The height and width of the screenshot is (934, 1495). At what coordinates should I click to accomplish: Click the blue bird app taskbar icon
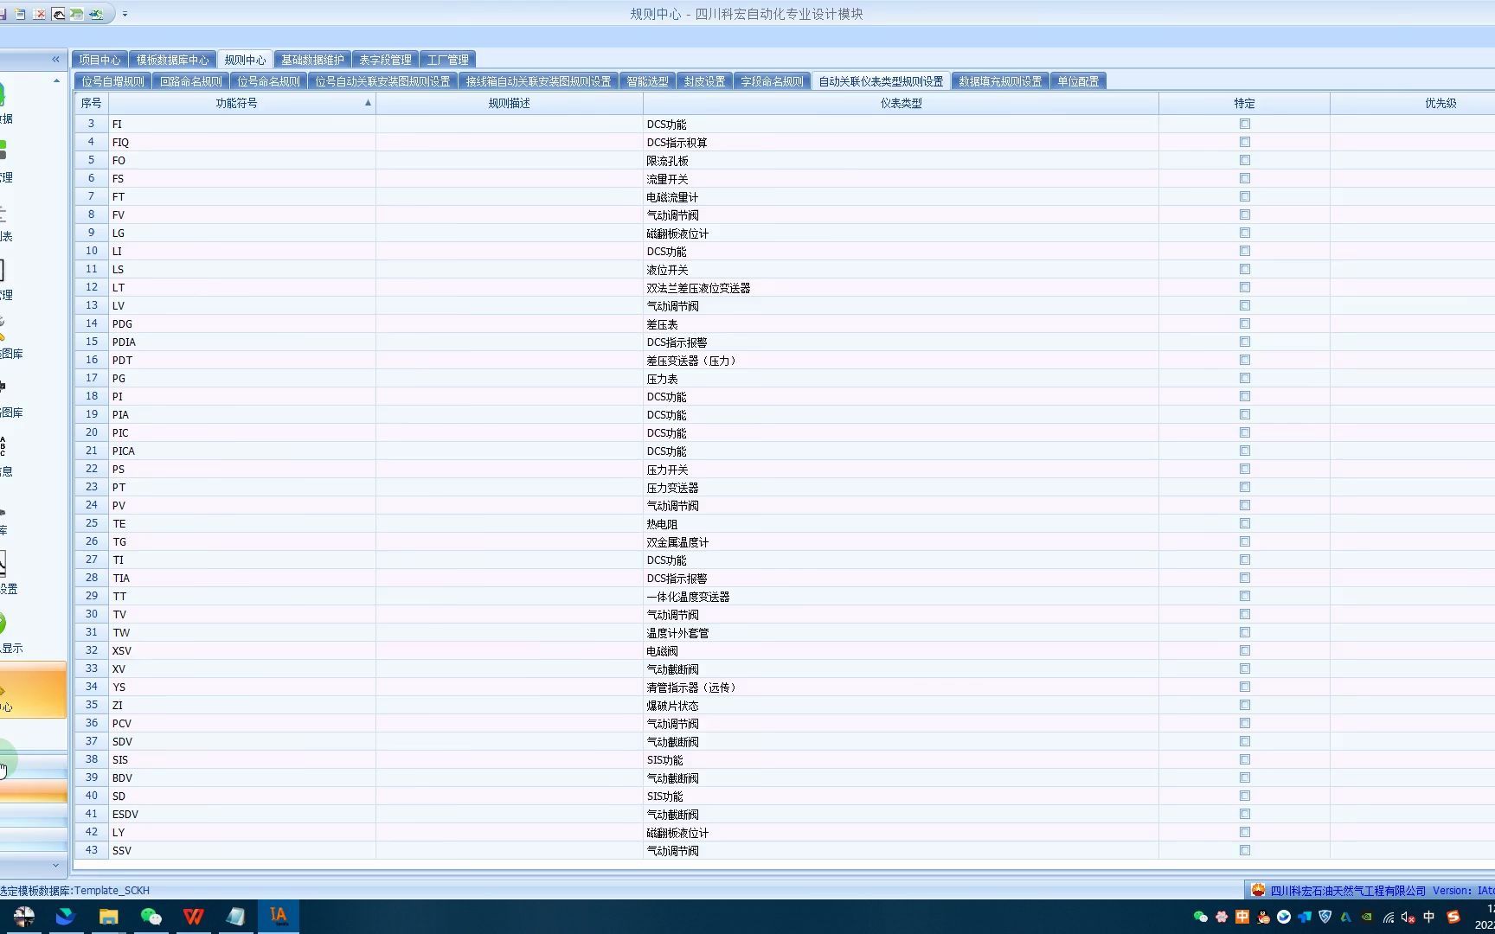click(x=66, y=916)
